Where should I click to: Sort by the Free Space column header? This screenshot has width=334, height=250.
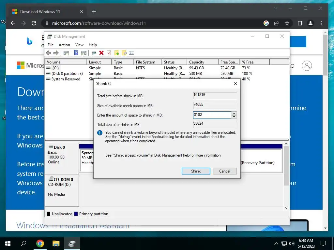click(x=229, y=62)
